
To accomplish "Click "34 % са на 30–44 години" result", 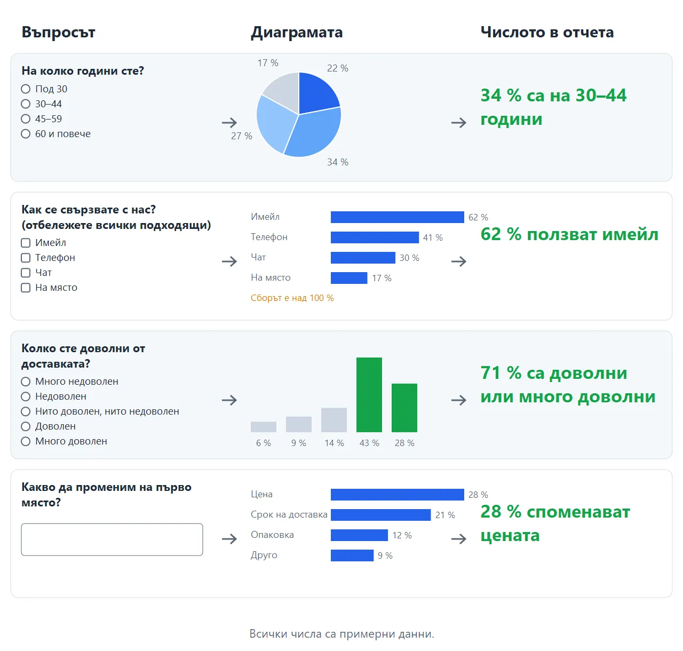I will [553, 107].
